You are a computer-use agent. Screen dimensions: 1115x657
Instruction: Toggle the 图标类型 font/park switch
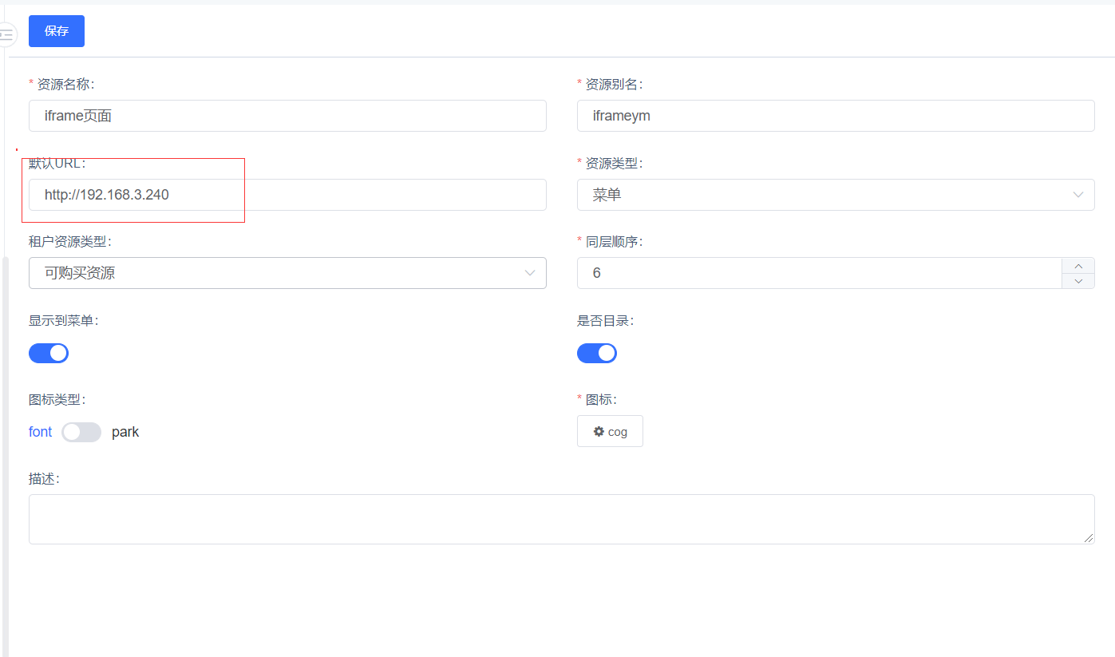point(81,432)
